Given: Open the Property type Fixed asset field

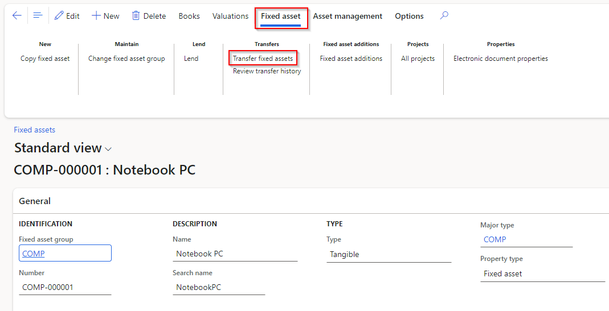Looking at the screenshot, I should click(x=542, y=274).
